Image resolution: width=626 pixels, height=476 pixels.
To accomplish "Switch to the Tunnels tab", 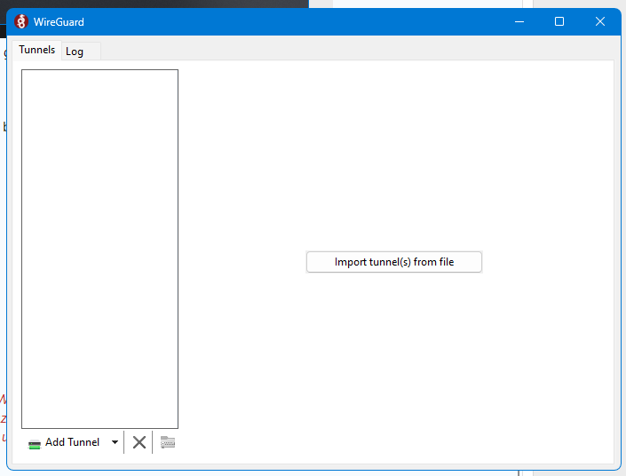I will click(x=36, y=50).
